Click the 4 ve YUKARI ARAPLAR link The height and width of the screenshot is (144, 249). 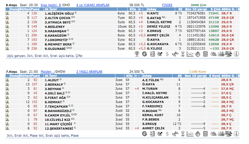point(93,5)
